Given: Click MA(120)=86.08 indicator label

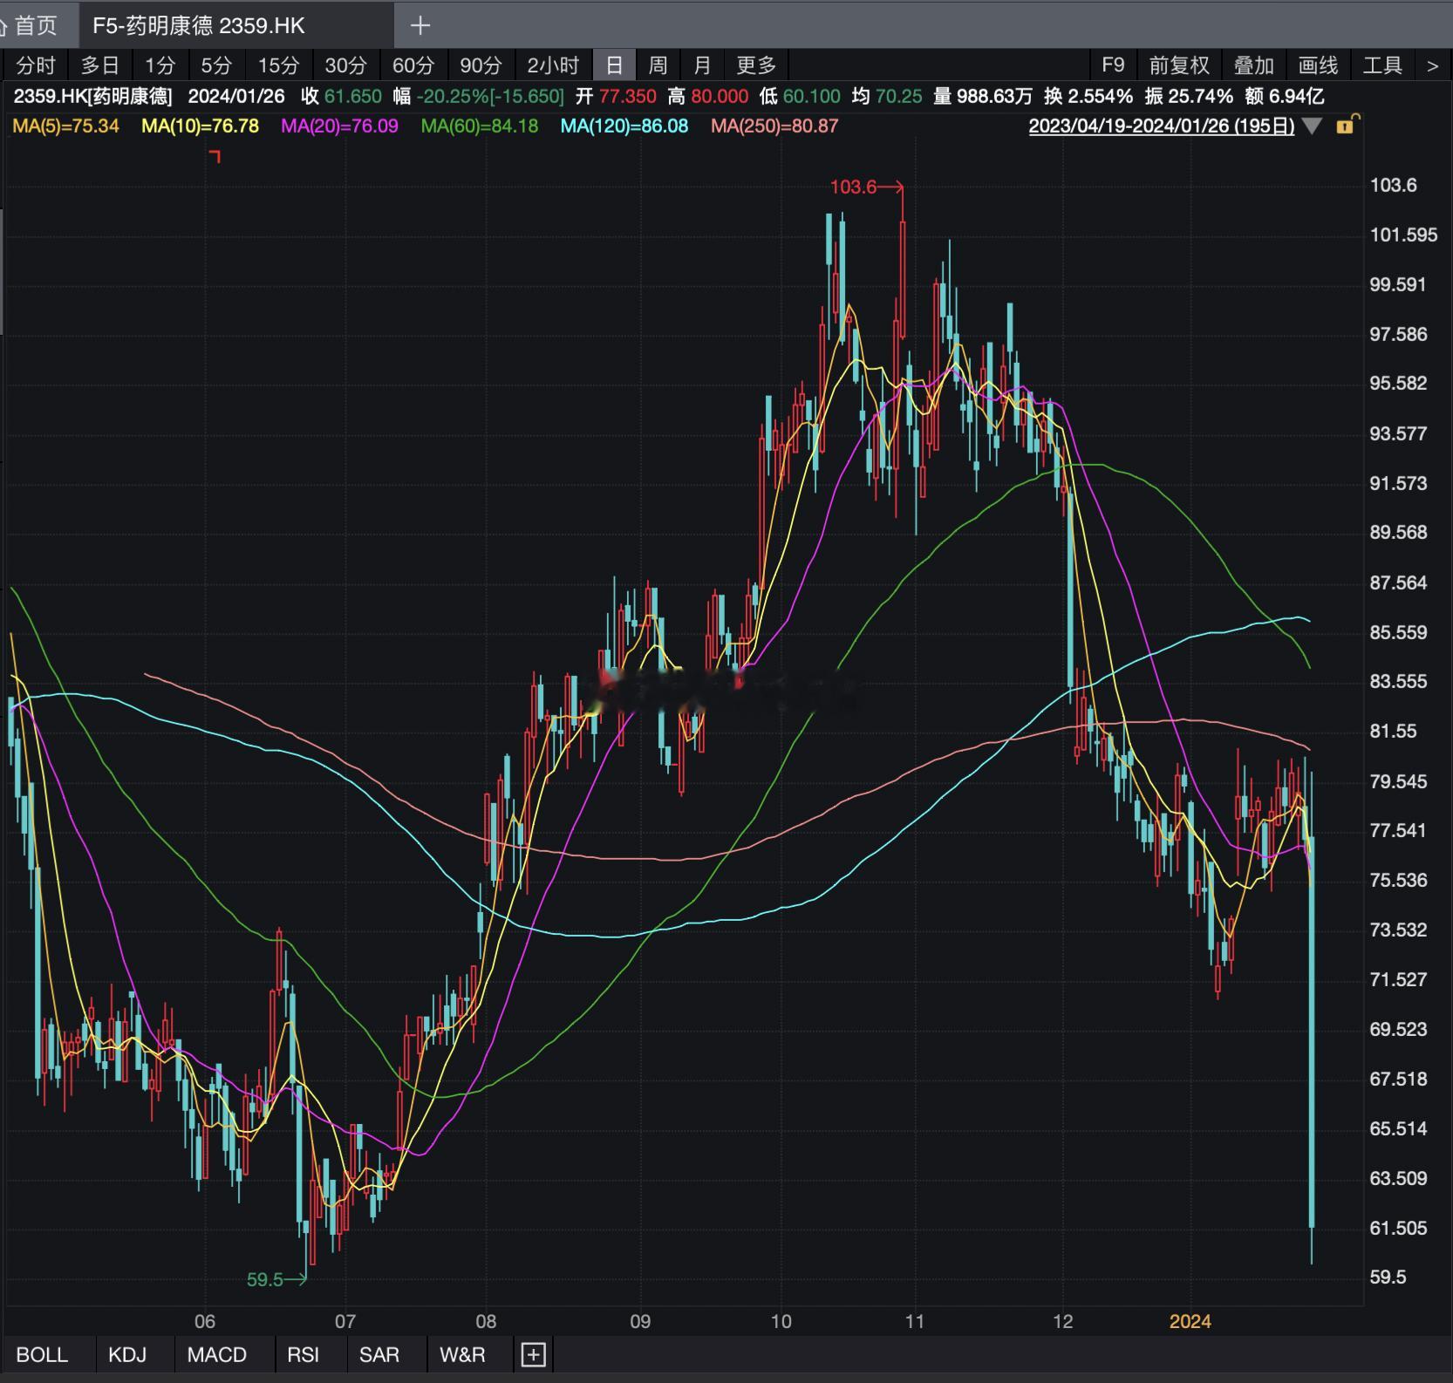Looking at the screenshot, I should [624, 126].
